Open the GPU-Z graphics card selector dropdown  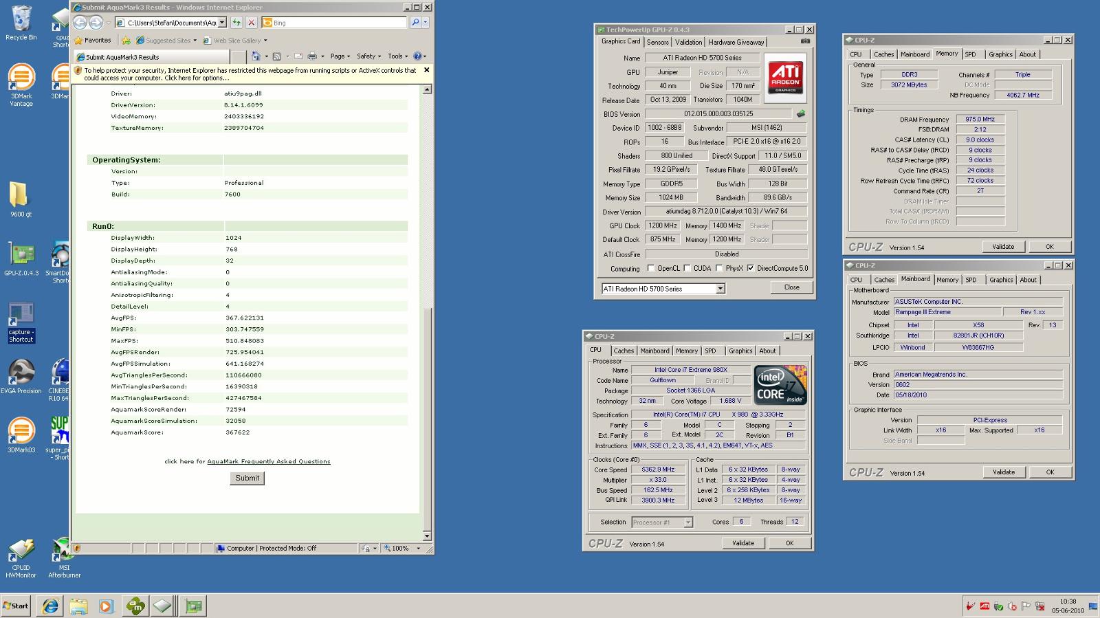pyautogui.click(x=720, y=289)
